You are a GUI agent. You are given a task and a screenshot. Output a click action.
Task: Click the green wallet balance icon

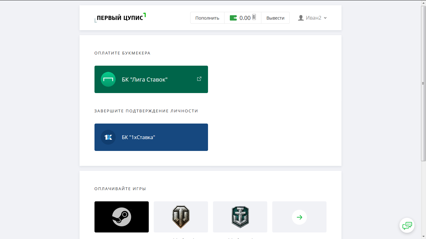click(x=233, y=18)
